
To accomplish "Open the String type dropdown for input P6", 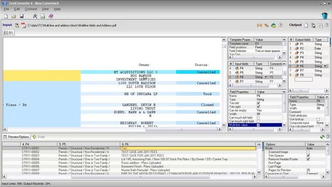I will pyautogui.click(x=266, y=77).
